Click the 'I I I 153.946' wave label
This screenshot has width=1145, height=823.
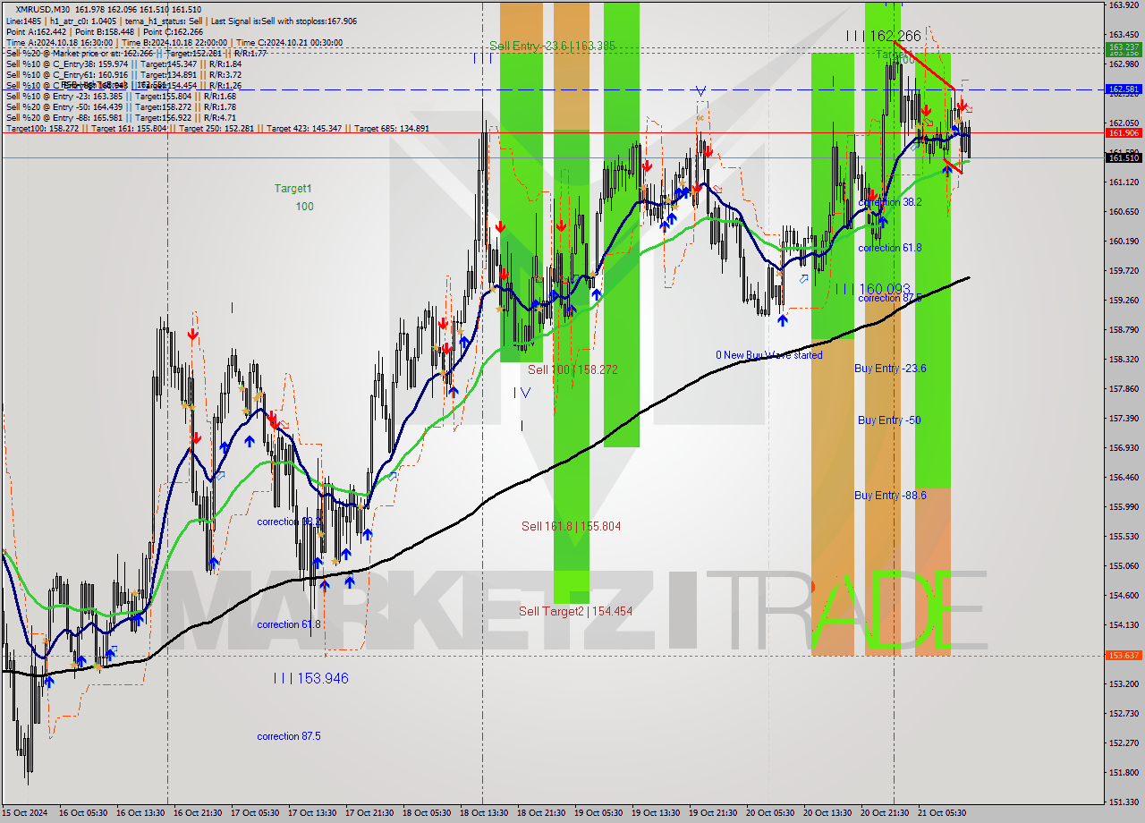coord(310,678)
